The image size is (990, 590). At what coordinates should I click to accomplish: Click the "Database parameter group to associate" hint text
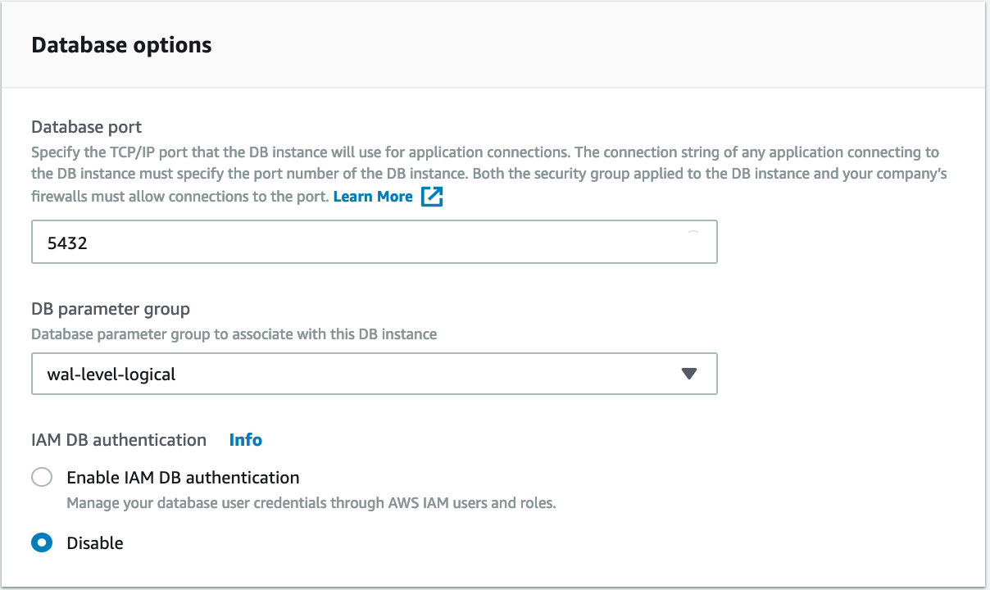pos(234,334)
